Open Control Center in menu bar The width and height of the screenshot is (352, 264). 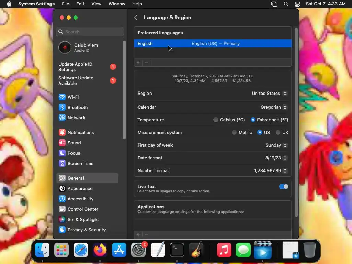(297, 4)
